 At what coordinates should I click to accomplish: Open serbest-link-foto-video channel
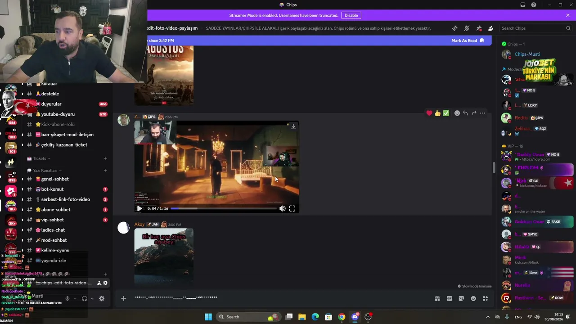coord(65,199)
